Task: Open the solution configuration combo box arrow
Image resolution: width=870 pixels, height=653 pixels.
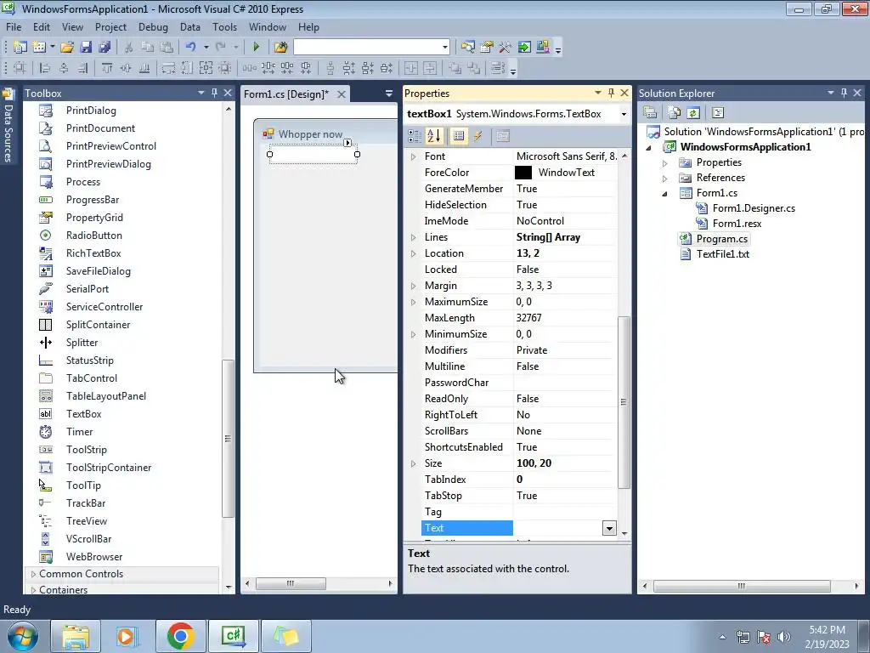Action: point(444,48)
